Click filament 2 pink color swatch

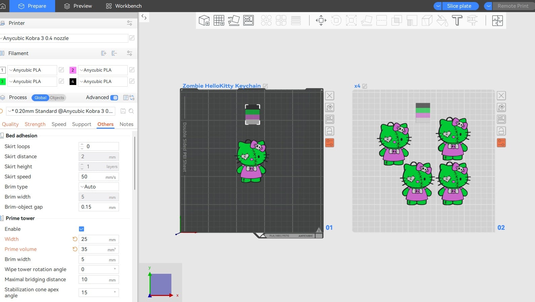pos(73,70)
